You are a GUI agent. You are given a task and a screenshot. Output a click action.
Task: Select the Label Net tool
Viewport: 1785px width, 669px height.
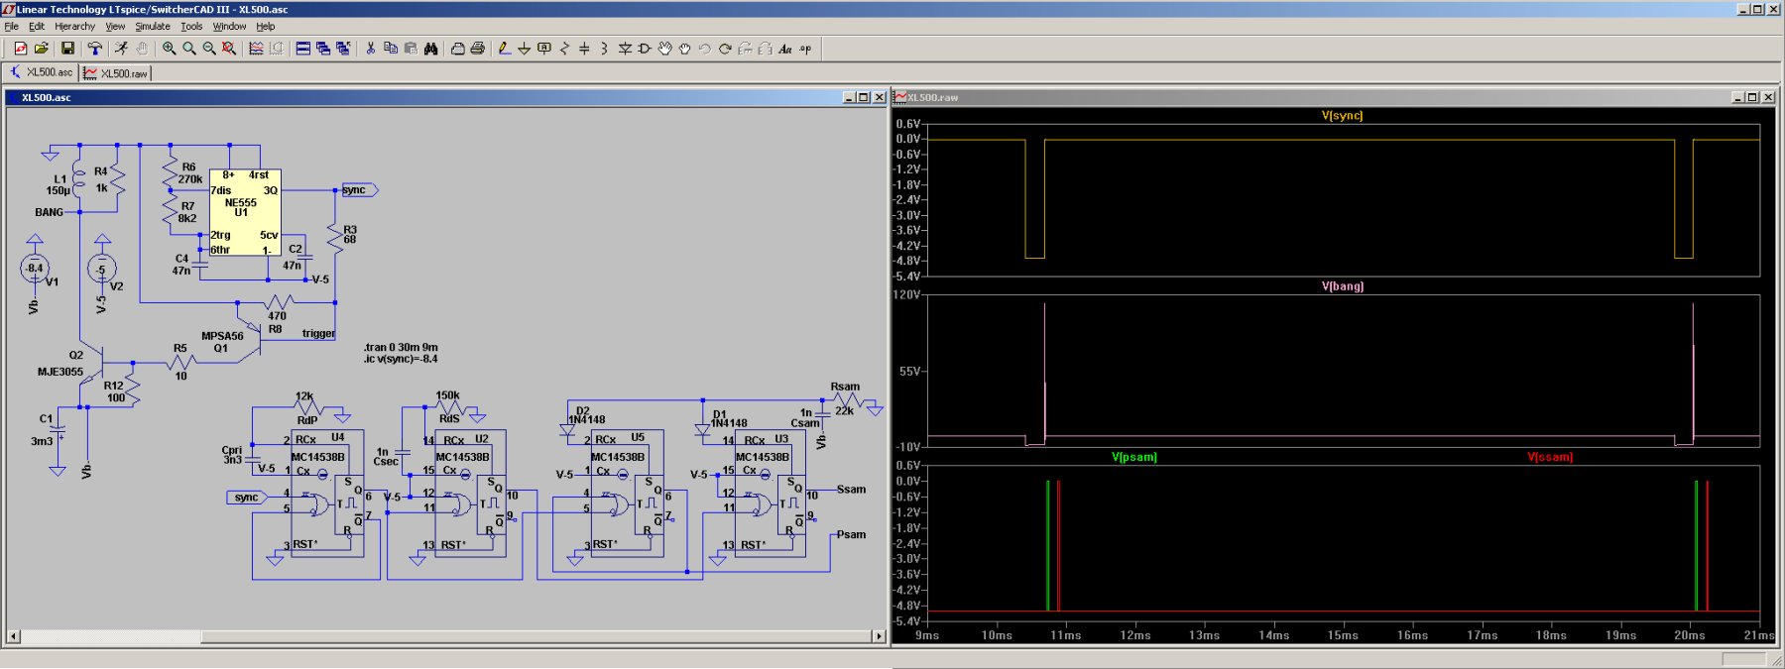click(543, 49)
